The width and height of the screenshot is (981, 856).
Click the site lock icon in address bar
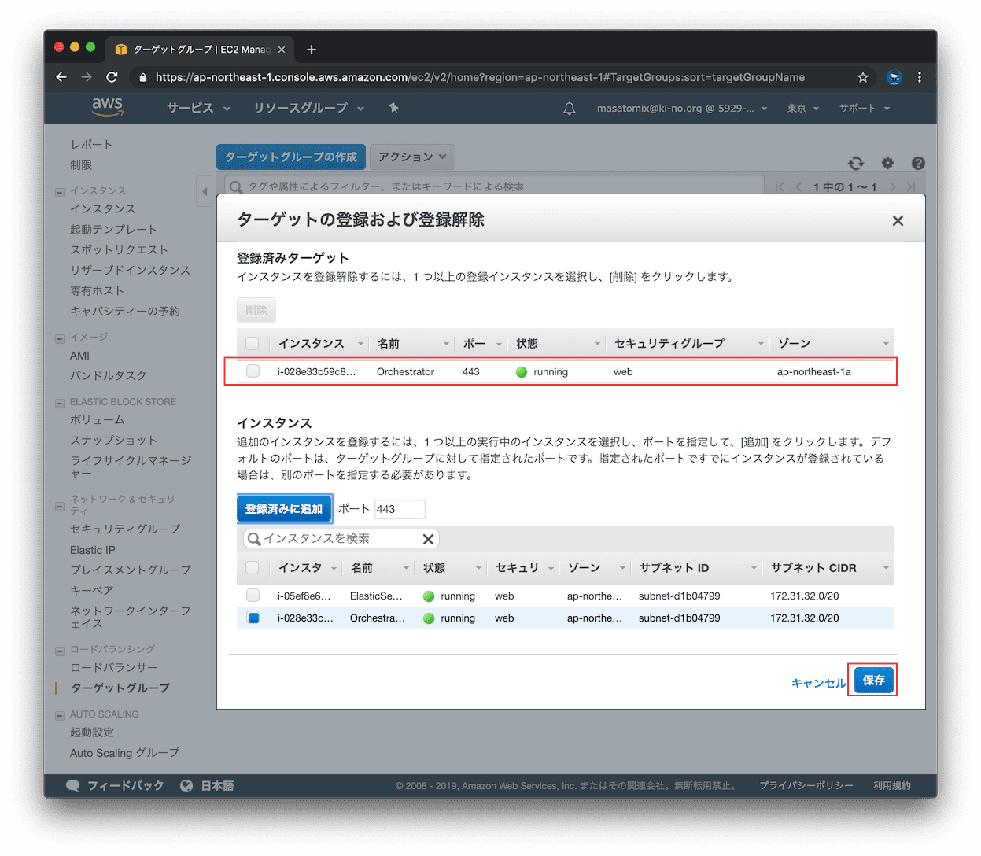pos(142,77)
